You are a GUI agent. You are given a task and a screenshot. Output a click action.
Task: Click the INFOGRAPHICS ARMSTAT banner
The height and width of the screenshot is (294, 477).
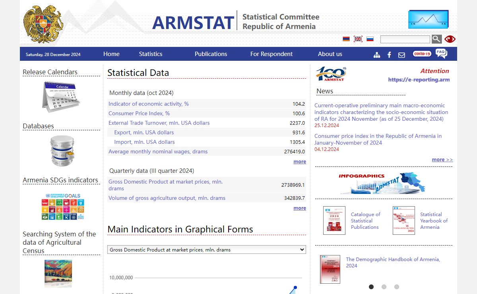pyautogui.click(x=382, y=183)
